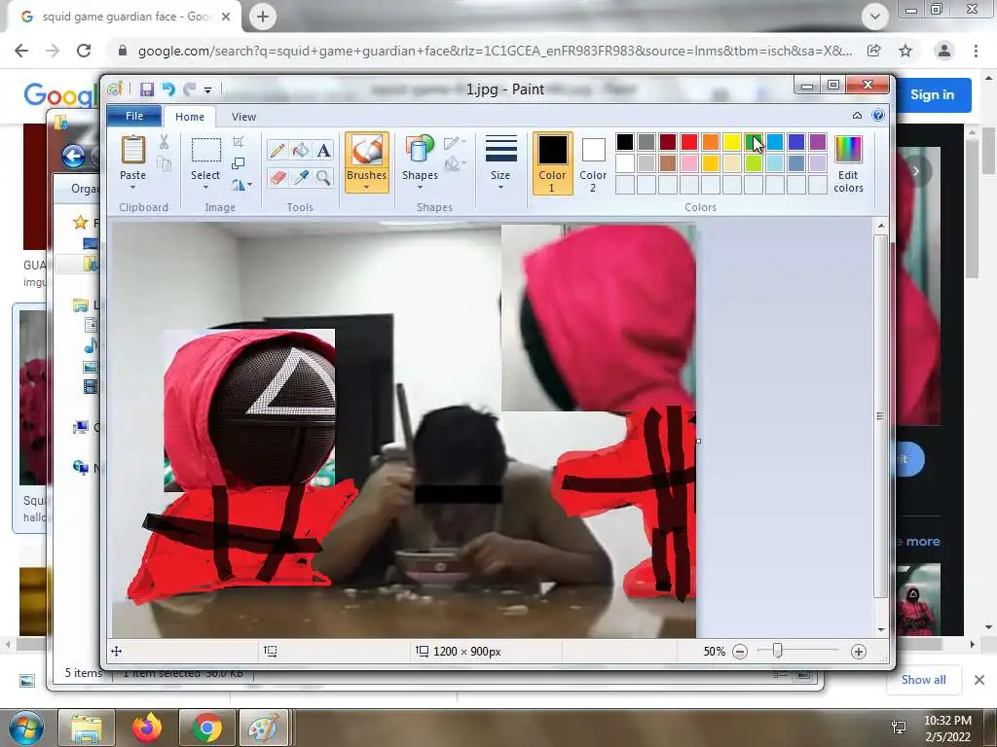Go back in Chrome browser
Screen dimensions: 997x747
point(21,51)
